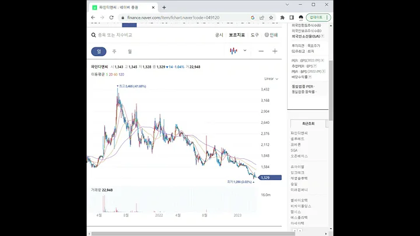This screenshot has width=420, height=236.
Task: Click the moving average 120 legend
Action: [121, 75]
